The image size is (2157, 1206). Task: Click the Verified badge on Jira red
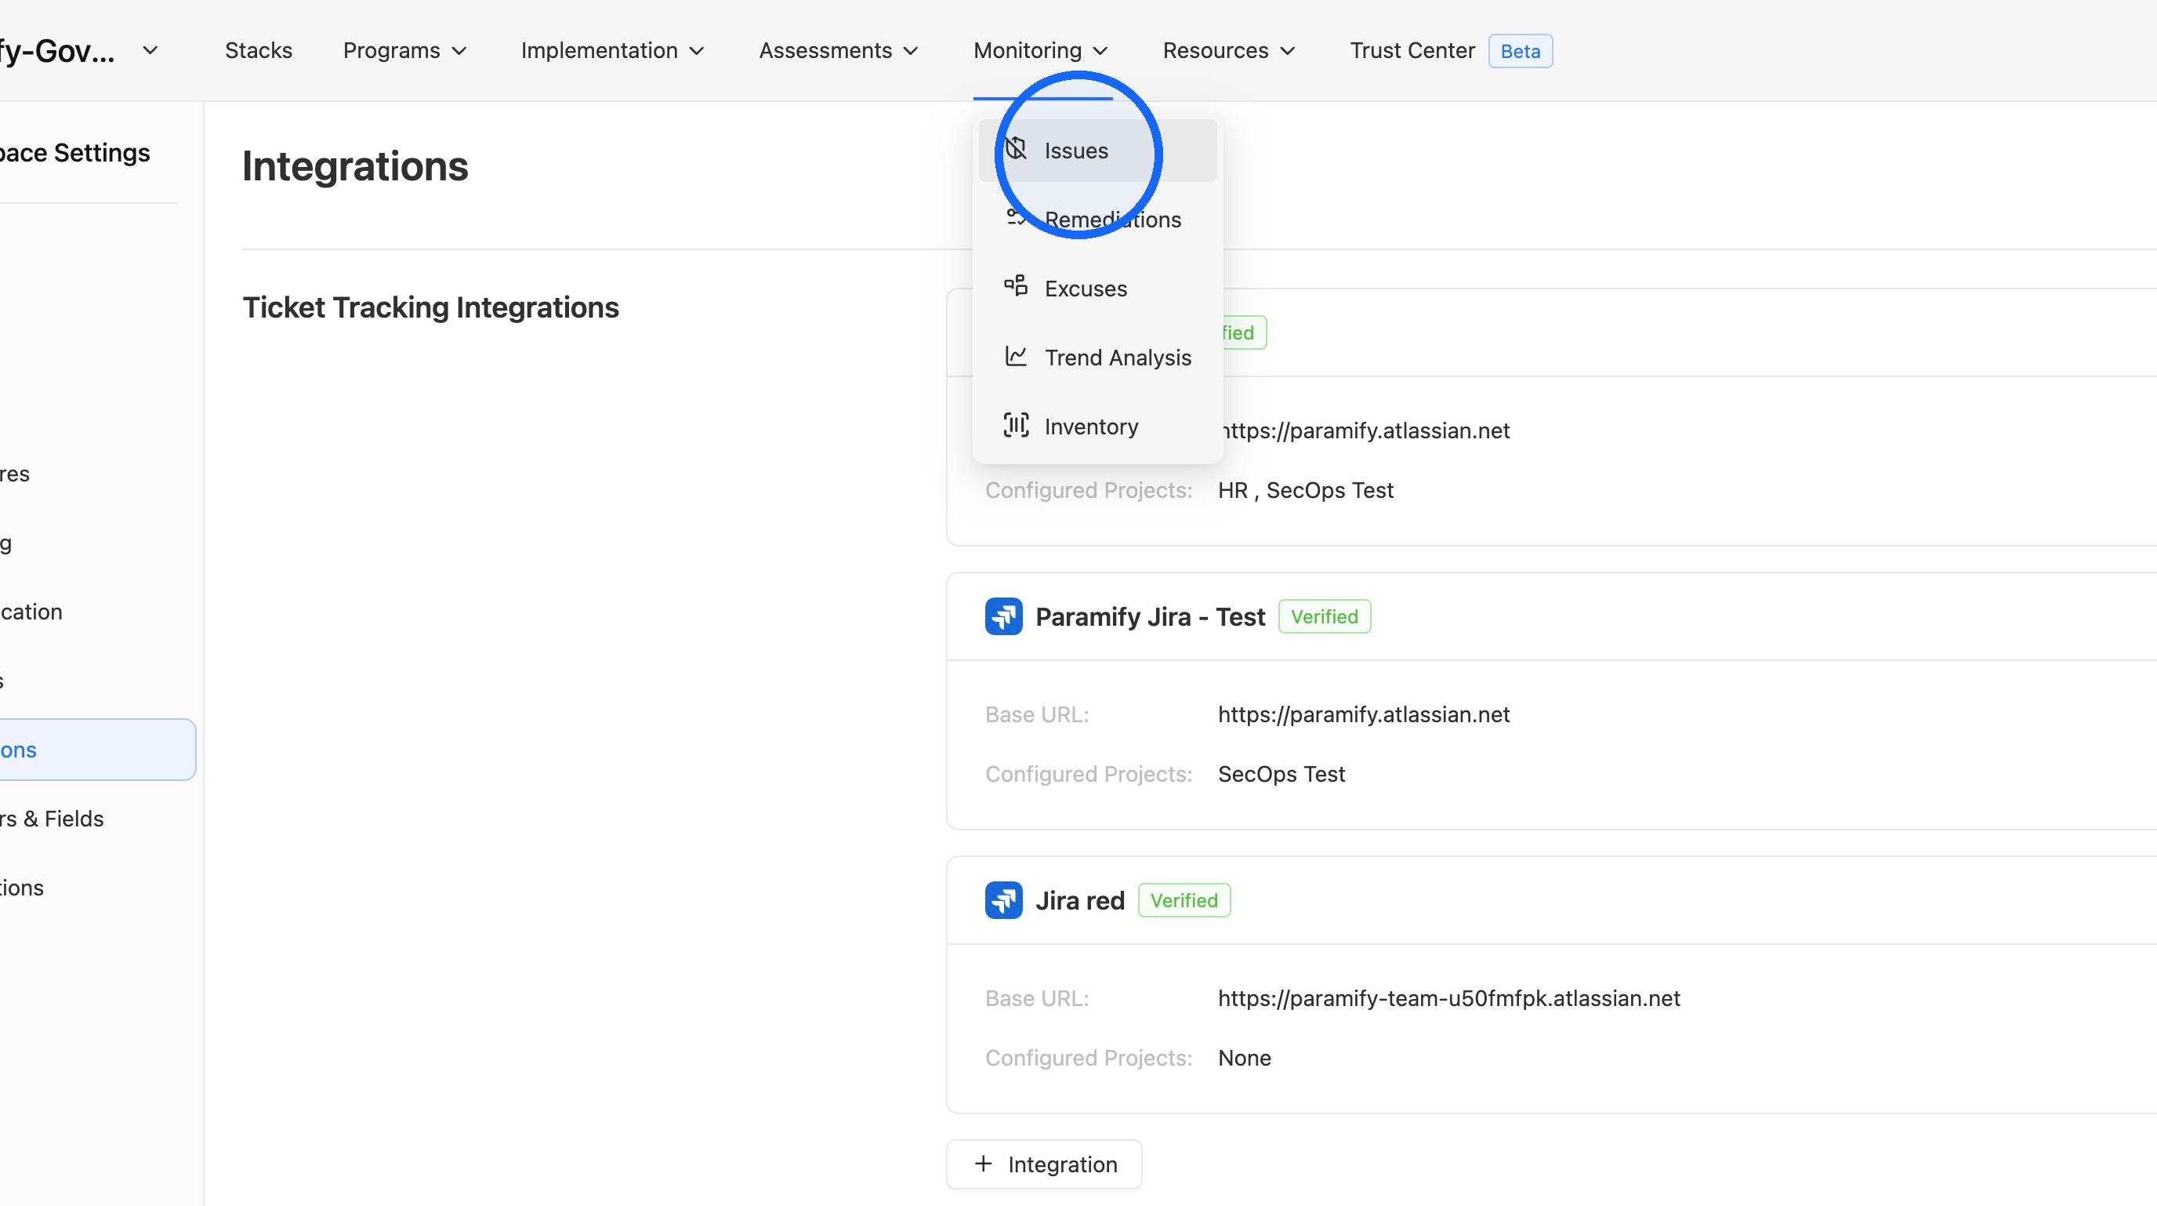click(x=1184, y=900)
